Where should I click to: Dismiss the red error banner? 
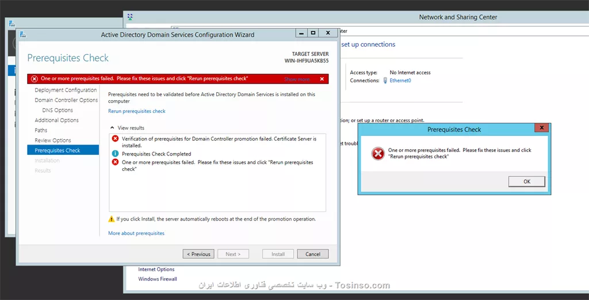tap(322, 79)
